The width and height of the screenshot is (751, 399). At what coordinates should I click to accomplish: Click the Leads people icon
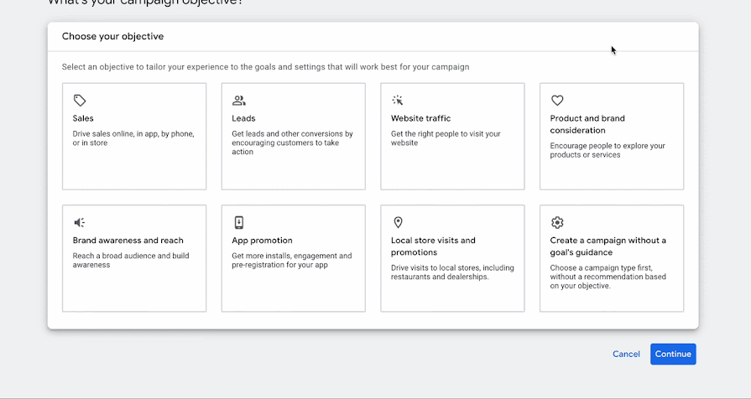pyautogui.click(x=238, y=101)
